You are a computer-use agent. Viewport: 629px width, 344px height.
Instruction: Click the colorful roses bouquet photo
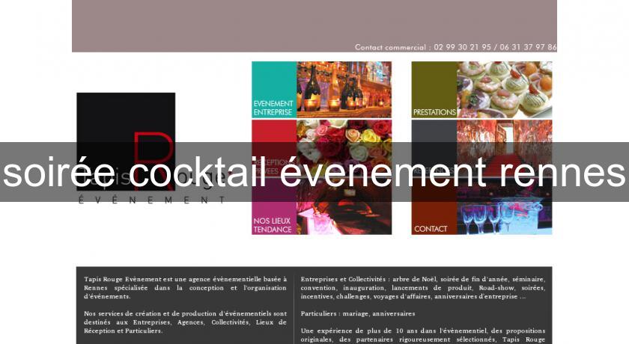point(344,148)
